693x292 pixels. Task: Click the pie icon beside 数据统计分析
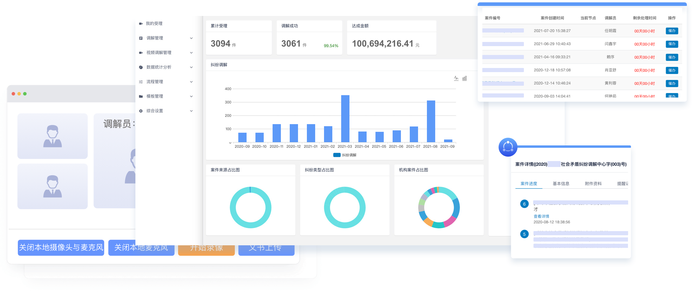(x=141, y=67)
